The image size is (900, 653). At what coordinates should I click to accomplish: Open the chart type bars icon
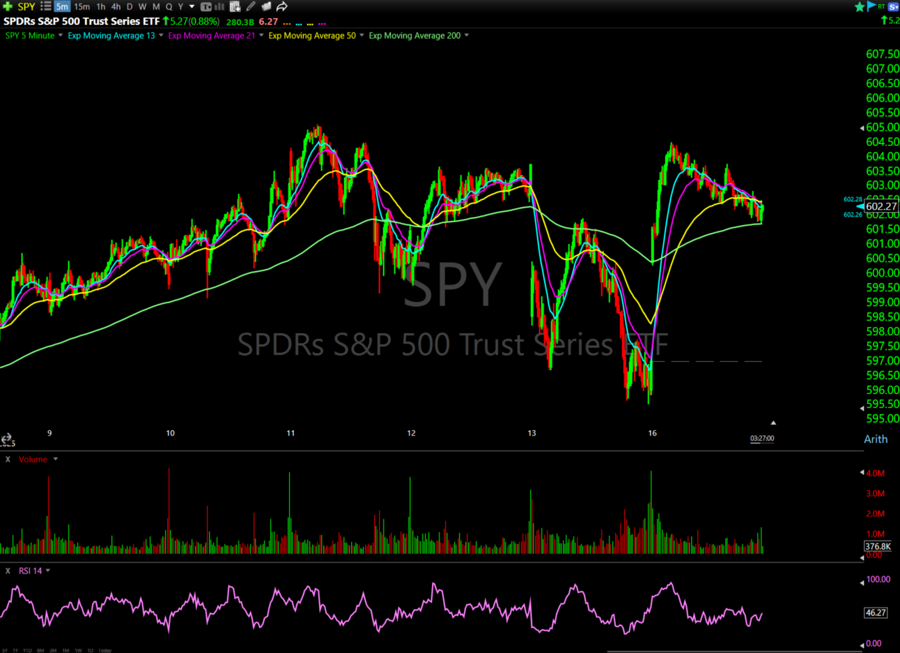pos(219,6)
